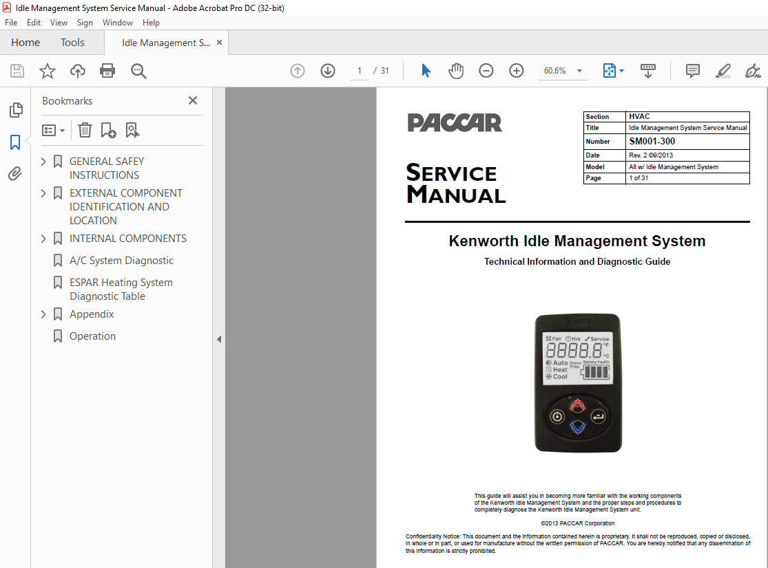Toggle the Bookmarks panel icon
Image resolution: width=768 pixels, height=568 pixels.
15,142
